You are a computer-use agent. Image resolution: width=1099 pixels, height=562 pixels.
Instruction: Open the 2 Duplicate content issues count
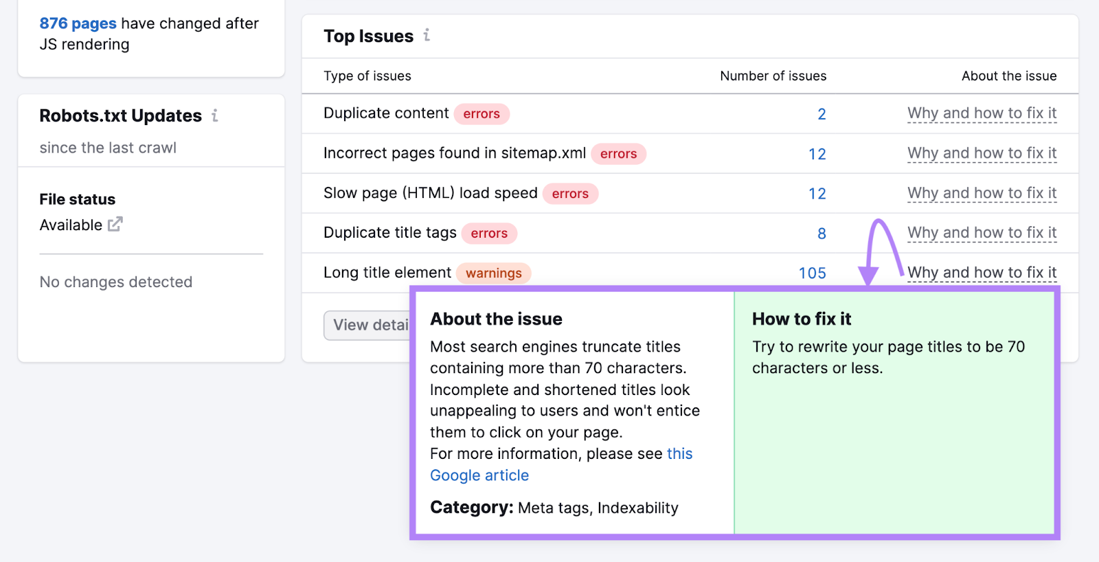pos(822,114)
